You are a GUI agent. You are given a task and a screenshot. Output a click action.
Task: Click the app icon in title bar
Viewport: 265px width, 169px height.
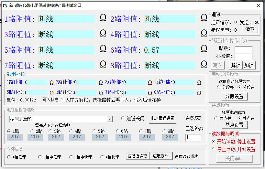click(4, 5)
